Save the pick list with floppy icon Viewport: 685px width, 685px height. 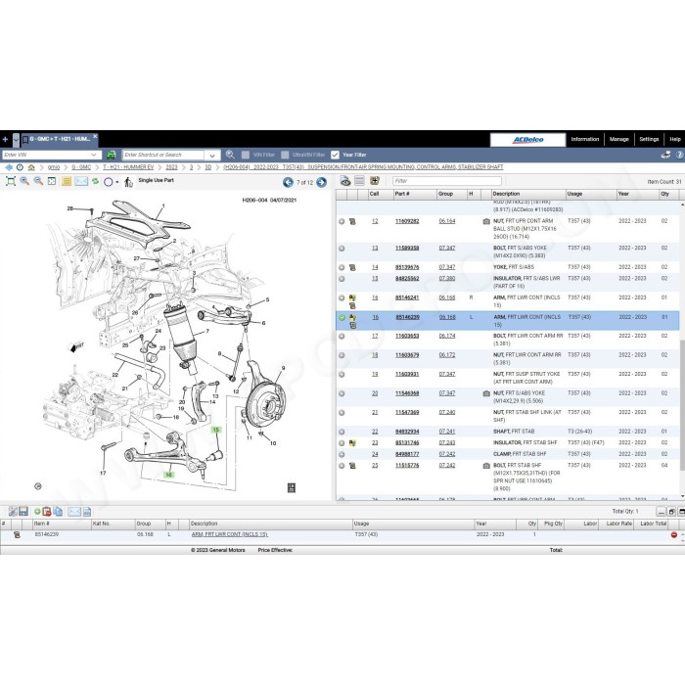(23, 511)
